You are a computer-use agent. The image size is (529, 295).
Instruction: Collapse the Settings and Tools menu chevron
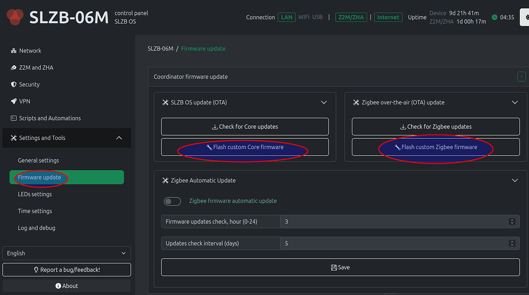(x=119, y=138)
